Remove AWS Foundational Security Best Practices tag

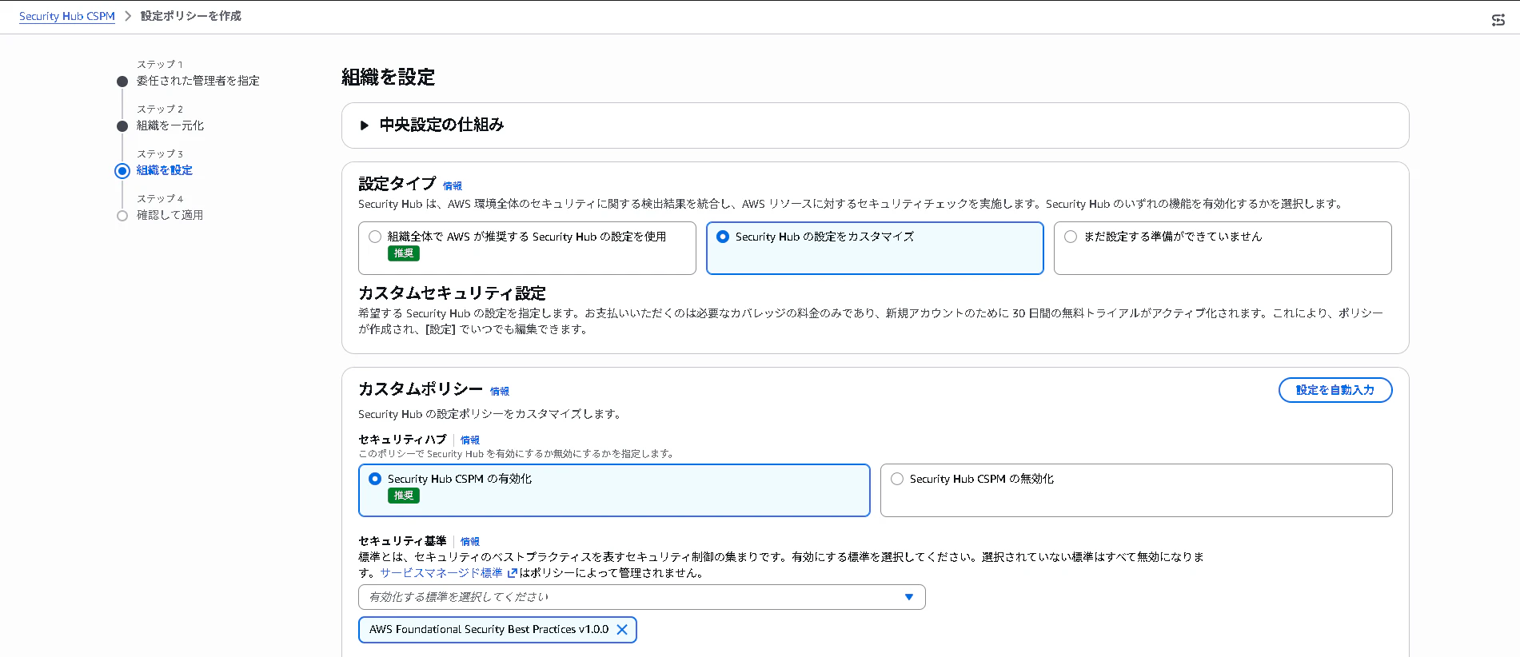coord(622,630)
